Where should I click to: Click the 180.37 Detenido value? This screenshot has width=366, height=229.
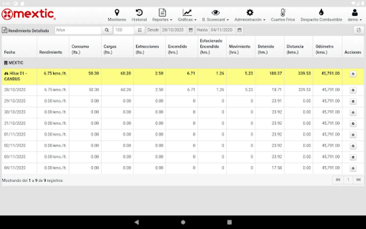pos(276,74)
